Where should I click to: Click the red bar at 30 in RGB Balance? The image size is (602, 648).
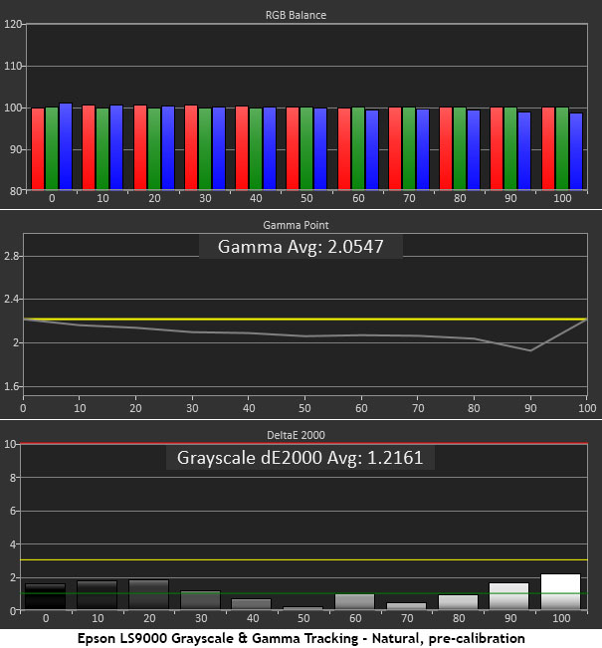(190, 147)
